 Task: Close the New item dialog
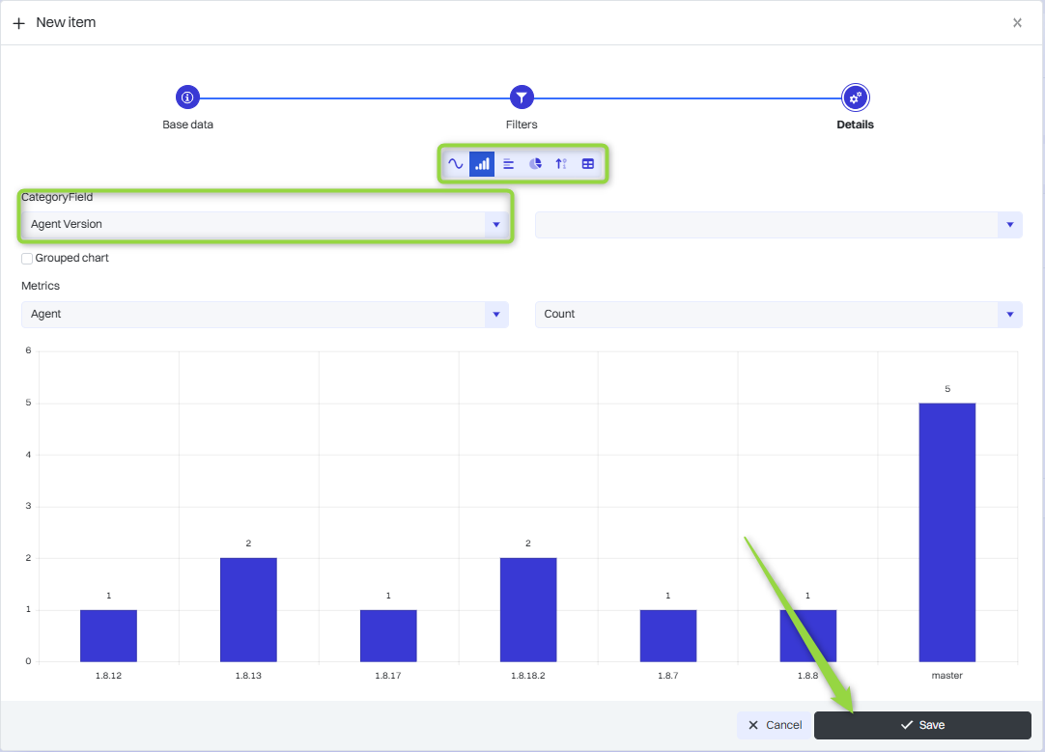(1017, 23)
